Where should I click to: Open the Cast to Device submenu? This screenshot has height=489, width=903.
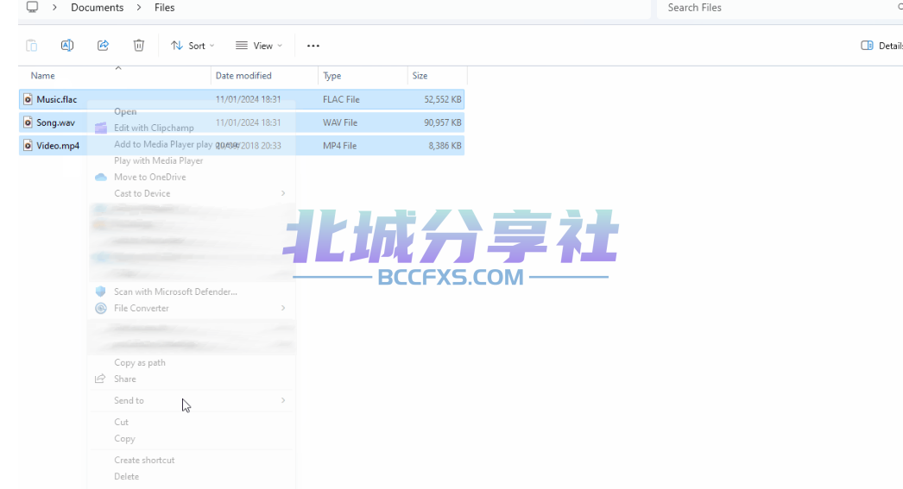point(191,193)
